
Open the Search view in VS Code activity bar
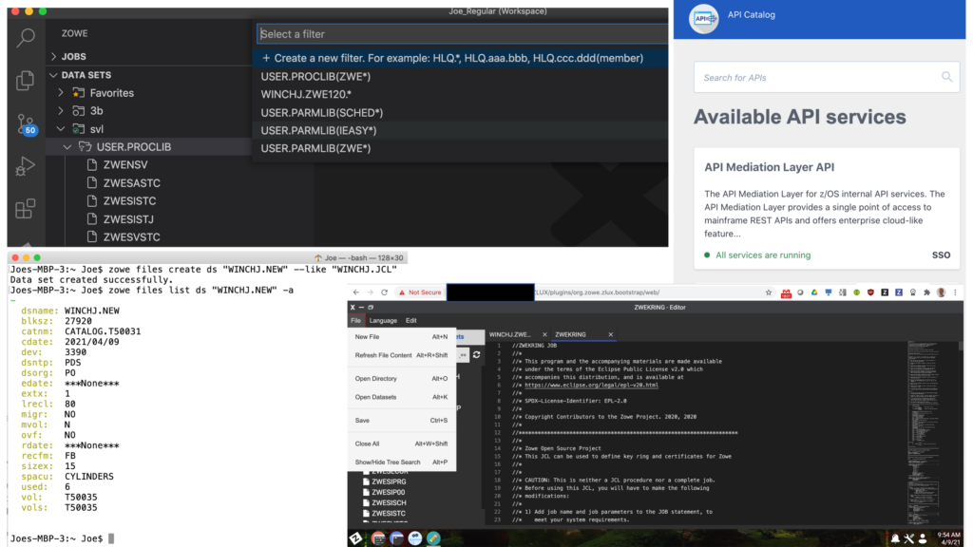26,38
